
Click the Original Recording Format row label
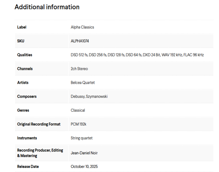[x=39, y=124]
